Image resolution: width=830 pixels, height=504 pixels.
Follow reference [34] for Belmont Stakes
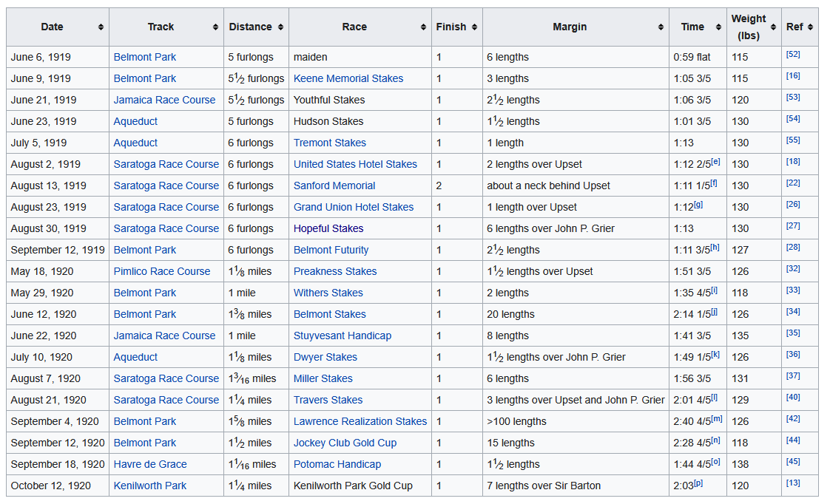pos(793,312)
